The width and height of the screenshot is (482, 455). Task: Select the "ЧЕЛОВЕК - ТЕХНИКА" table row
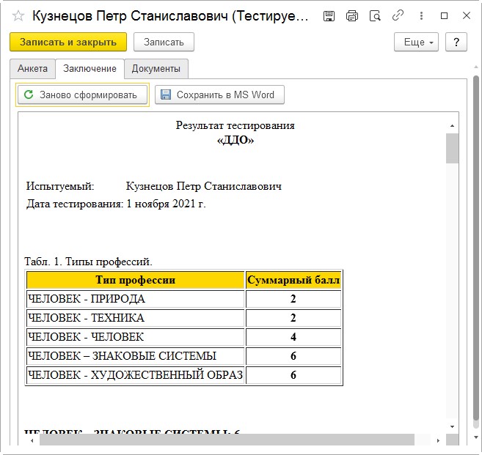(x=135, y=318)
